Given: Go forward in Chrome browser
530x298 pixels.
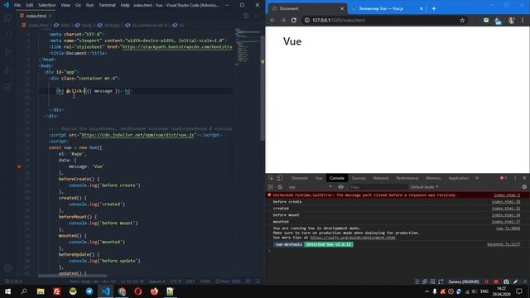Looking at the screenshot, I should click(x=283, y=20).
